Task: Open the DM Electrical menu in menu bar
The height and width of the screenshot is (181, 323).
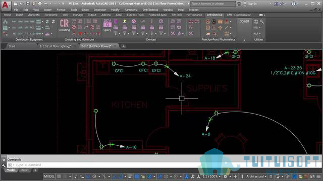Action: (x=150, y=10)
